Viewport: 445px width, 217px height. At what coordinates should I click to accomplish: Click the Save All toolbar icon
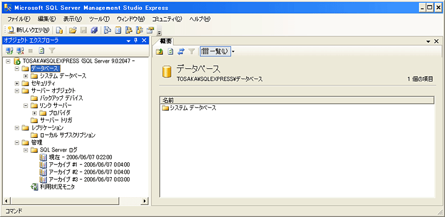point(94,30)
